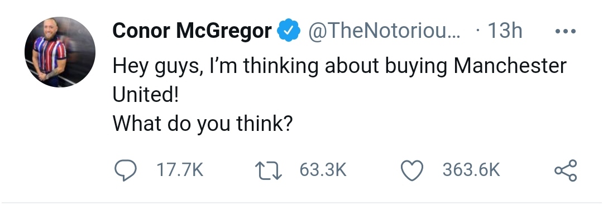
Task: Retweet using the looping arrows icon
Action: point(269,170)
